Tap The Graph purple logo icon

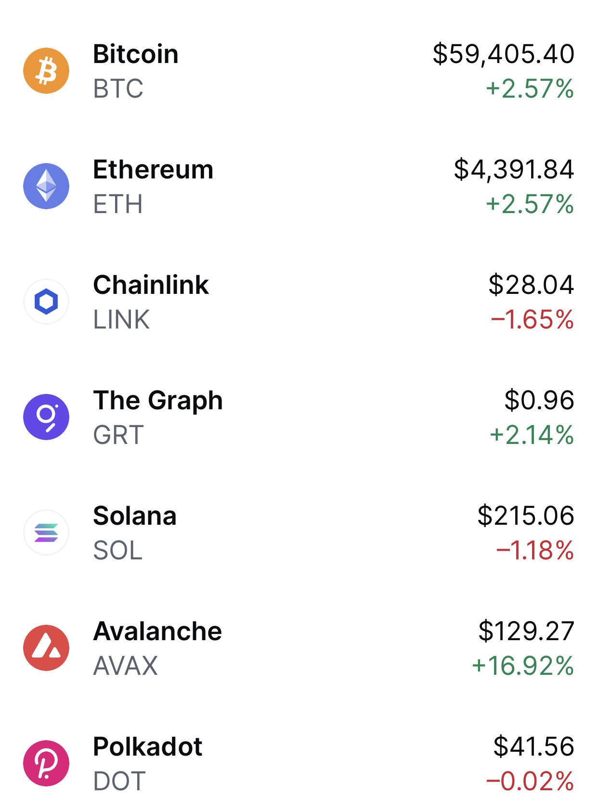point(46,417)
